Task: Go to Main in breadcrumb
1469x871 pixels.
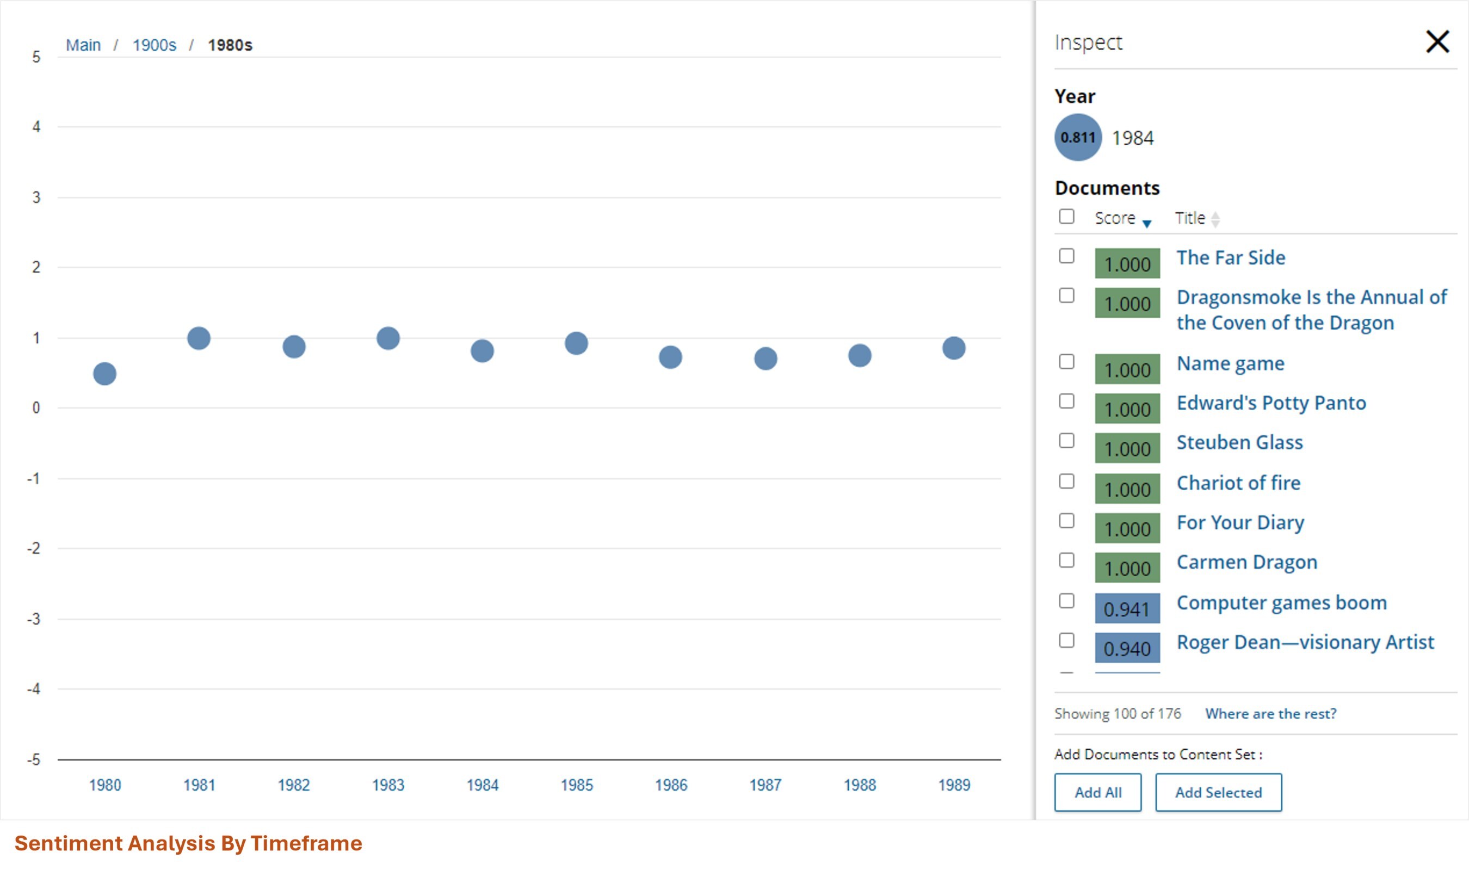Action: pos(83,45)
